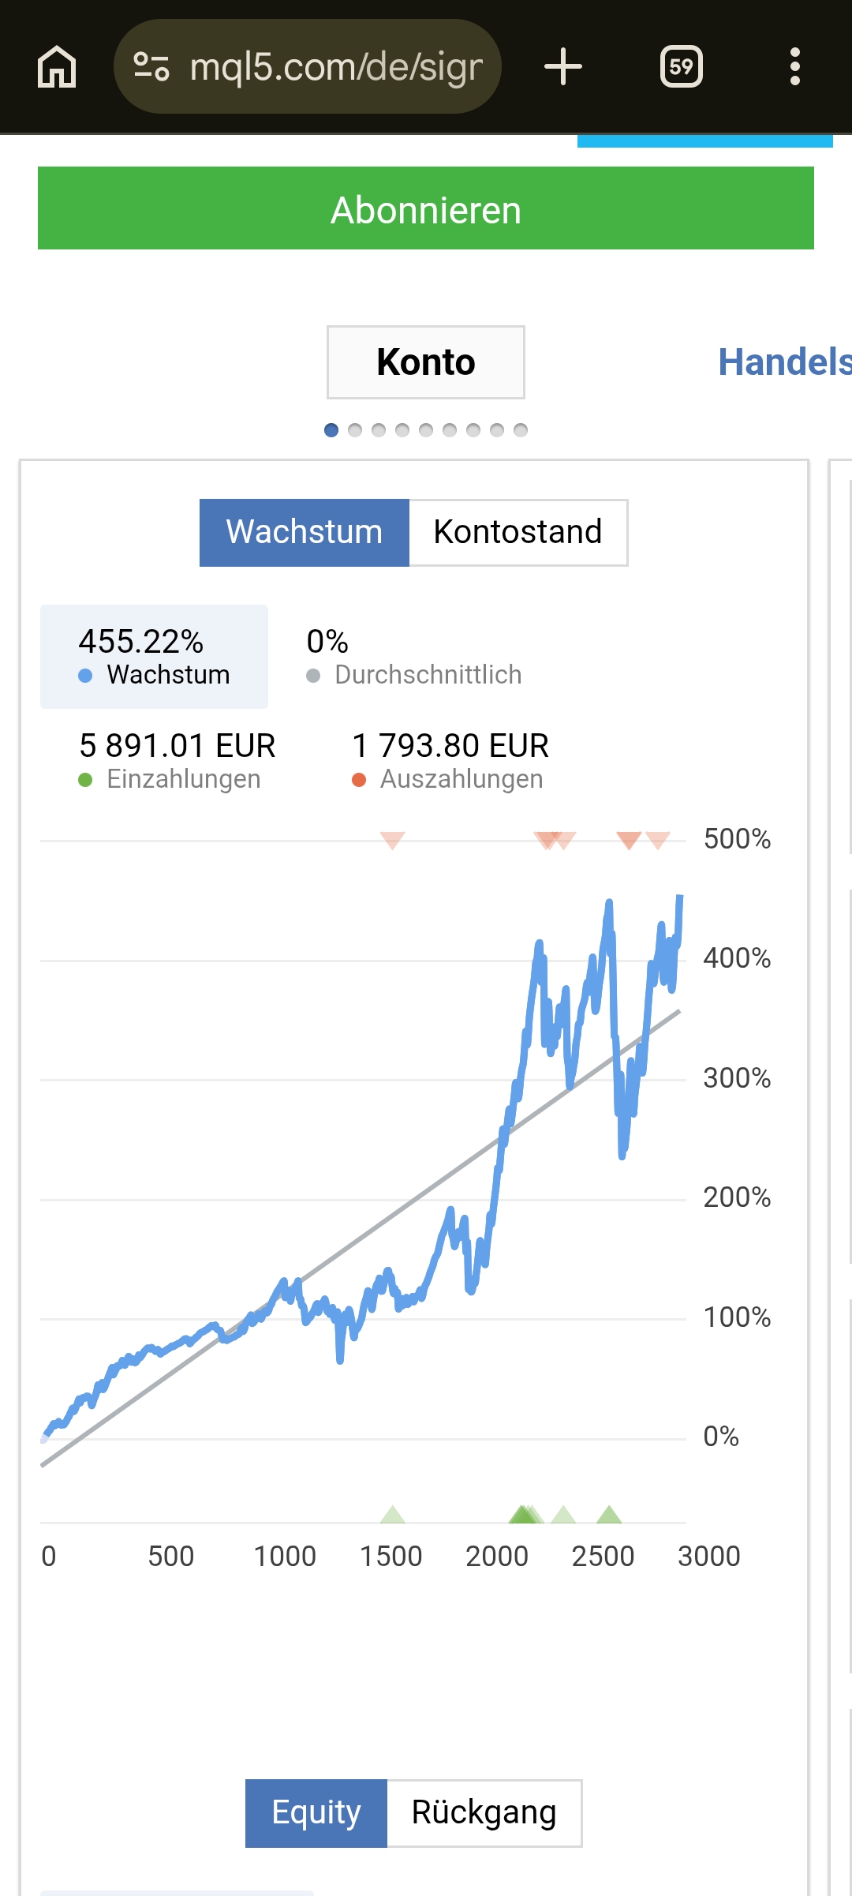The height and width of the screenshot is (1896, 852).
Task: Jump to the last carousel page dot
Action: 521,430
